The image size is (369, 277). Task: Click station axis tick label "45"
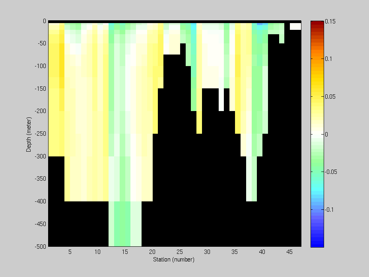pyautogui.click(x=289, y=252)
